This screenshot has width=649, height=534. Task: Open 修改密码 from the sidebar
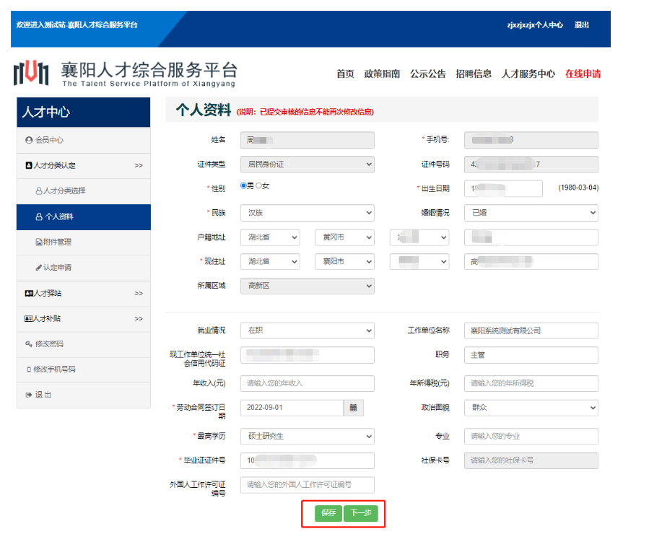pyautogui.click(x=49, y=344)
